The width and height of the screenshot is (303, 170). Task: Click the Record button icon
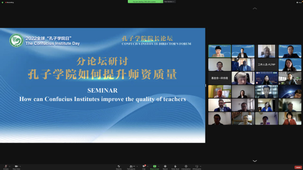click(165, 166)
